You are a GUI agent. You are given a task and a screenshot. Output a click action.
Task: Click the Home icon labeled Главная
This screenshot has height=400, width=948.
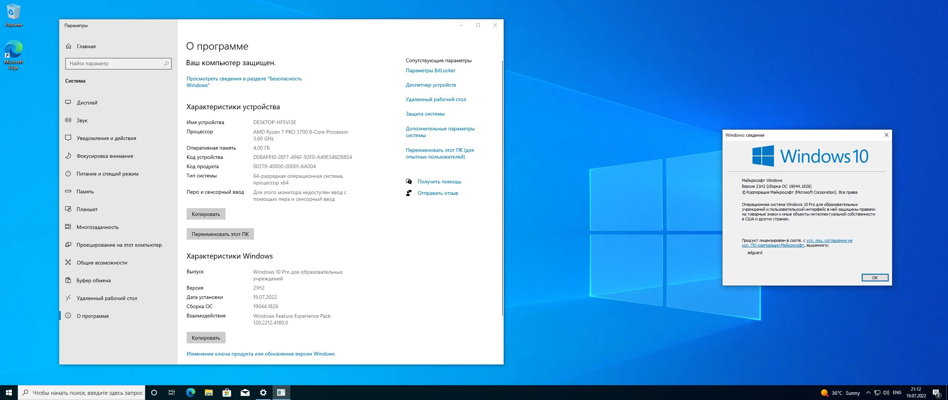69,46
